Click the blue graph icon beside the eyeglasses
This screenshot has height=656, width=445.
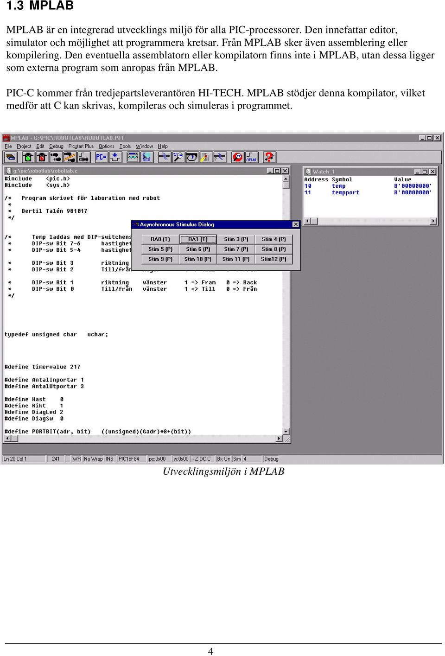click(x=147, y=157)
